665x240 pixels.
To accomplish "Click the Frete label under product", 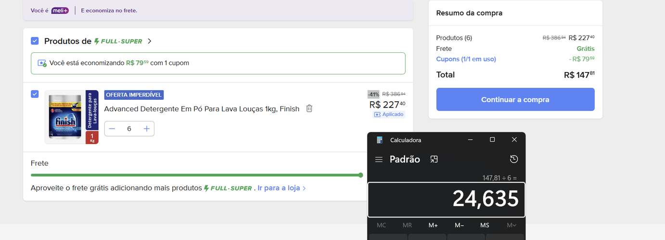I will [39, 163].
